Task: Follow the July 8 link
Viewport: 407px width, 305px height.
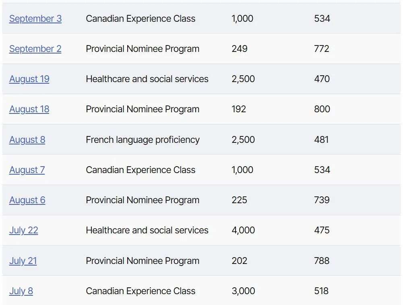Action: tap(21, 291)
